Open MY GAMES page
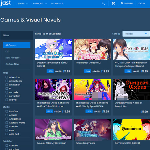The height and width of the screenshot is (150, 150). point(57,4)
